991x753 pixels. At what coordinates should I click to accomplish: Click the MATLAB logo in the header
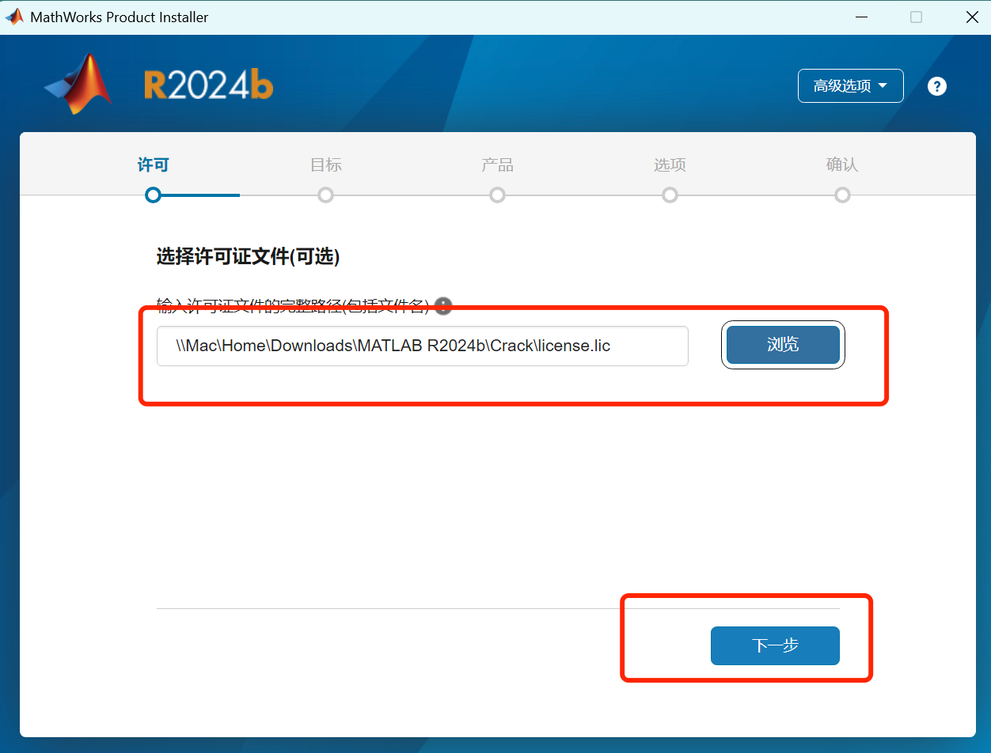(x=78, y=84)
